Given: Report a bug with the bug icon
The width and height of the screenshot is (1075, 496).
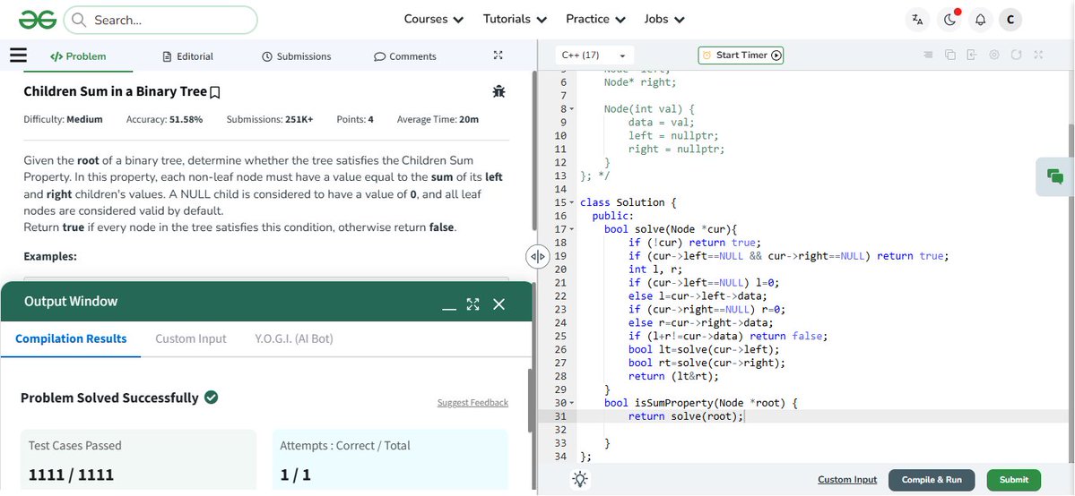Looking at the screenshot, I should 498,90.
